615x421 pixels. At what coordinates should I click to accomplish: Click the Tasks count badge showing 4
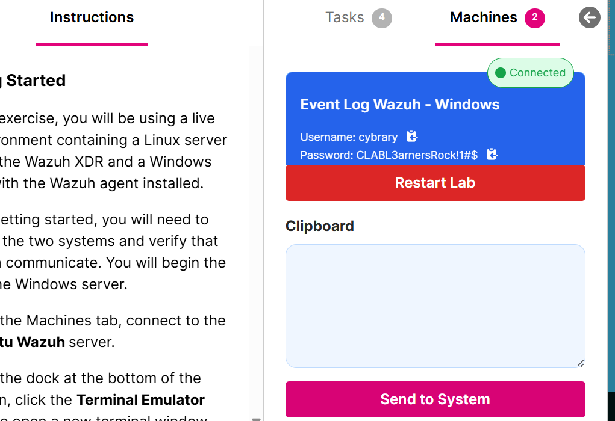coord(381,17)
